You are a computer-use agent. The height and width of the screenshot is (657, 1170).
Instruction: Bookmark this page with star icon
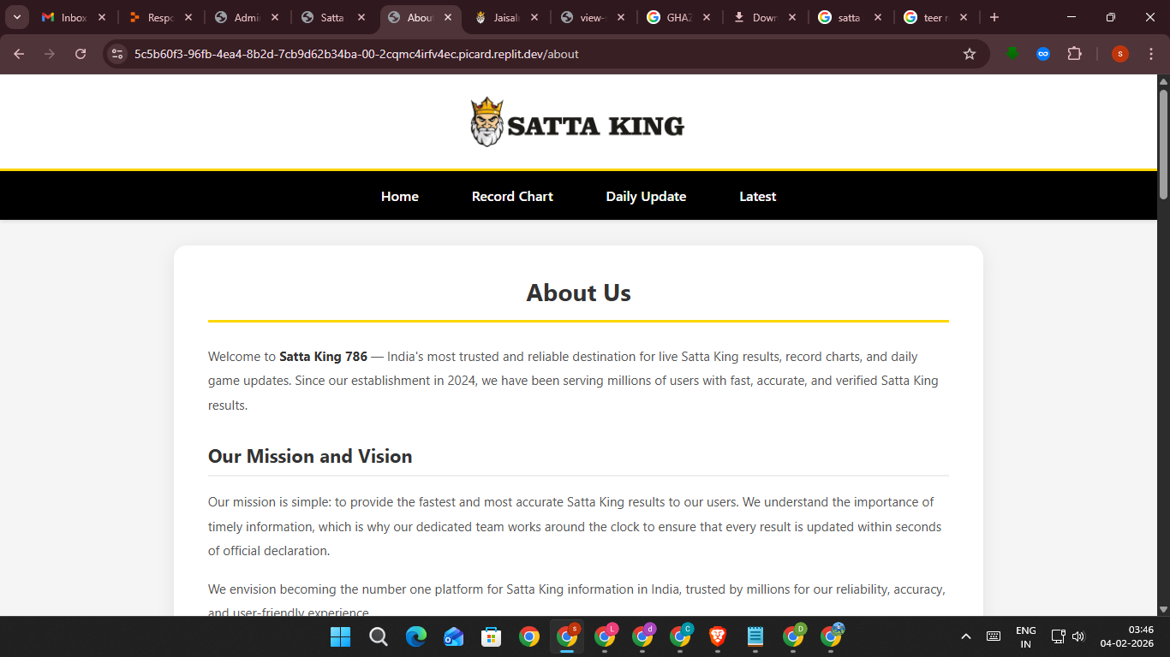pos(970,54)
